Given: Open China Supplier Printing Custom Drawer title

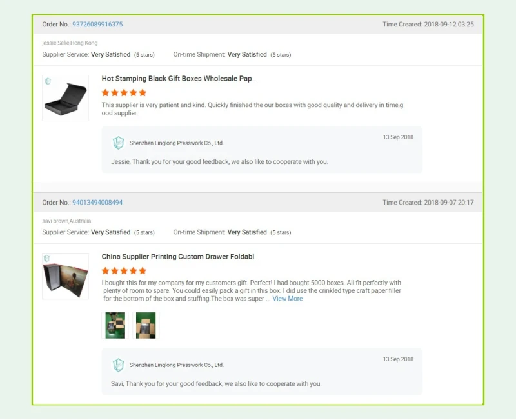Looking at the screenshot, I should (x=180, y=257).
